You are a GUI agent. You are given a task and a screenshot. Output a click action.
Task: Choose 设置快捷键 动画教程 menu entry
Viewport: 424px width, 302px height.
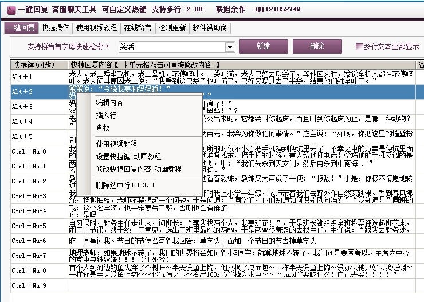pyautogui.click(x=128, y=156)
